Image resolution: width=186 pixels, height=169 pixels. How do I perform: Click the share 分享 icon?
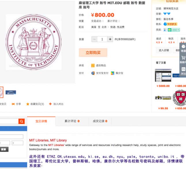coord(13,104)
